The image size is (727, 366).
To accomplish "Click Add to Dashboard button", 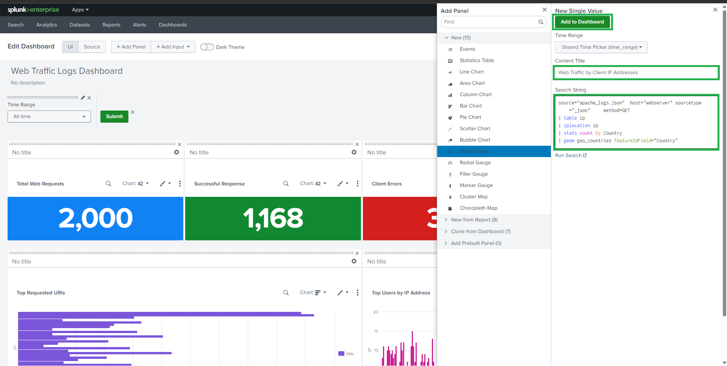I will click(582, 22).
